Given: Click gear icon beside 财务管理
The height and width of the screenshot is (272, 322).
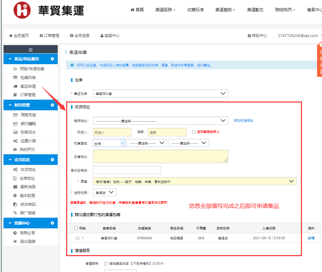Looking at the screenshot, I should (52, 105).
